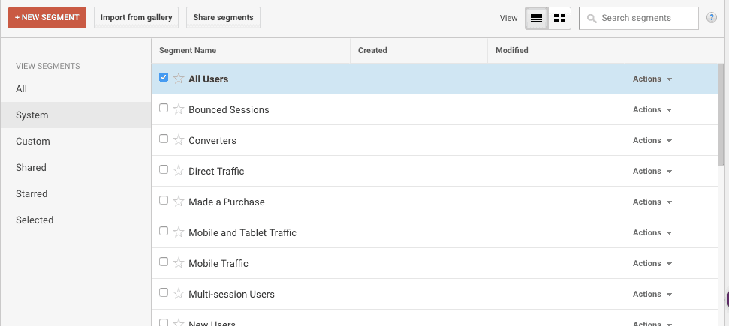Expand Actions menu for Mobile and Tablet Traffic

point(652,232)
